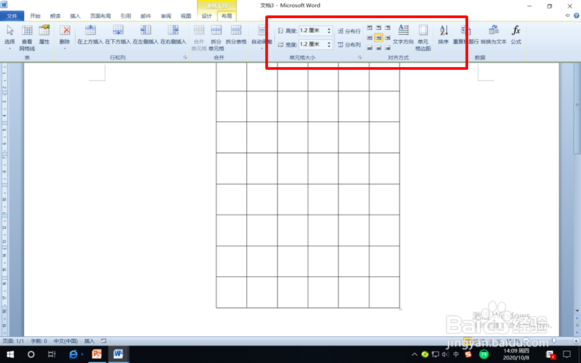This screenshot has width=581, height=363.
Task: Click 在上方插入 to insert row above
Action: tap(90, 35)
